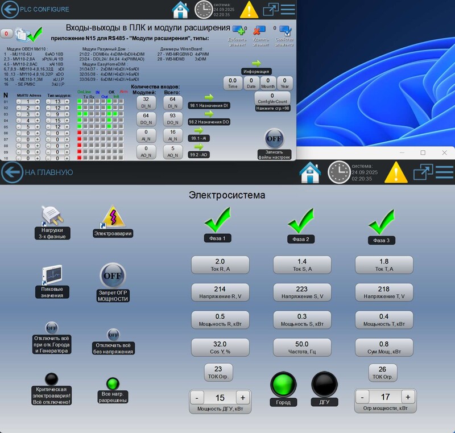Click the yellow warning triangle in the PLC CONFIGURE header
455x433 pixels.
pyautogui.click(x=249, y=10)
